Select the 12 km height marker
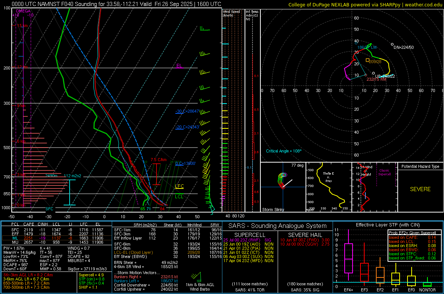This screenshot has height=294, width=444. tap(22, 67)
